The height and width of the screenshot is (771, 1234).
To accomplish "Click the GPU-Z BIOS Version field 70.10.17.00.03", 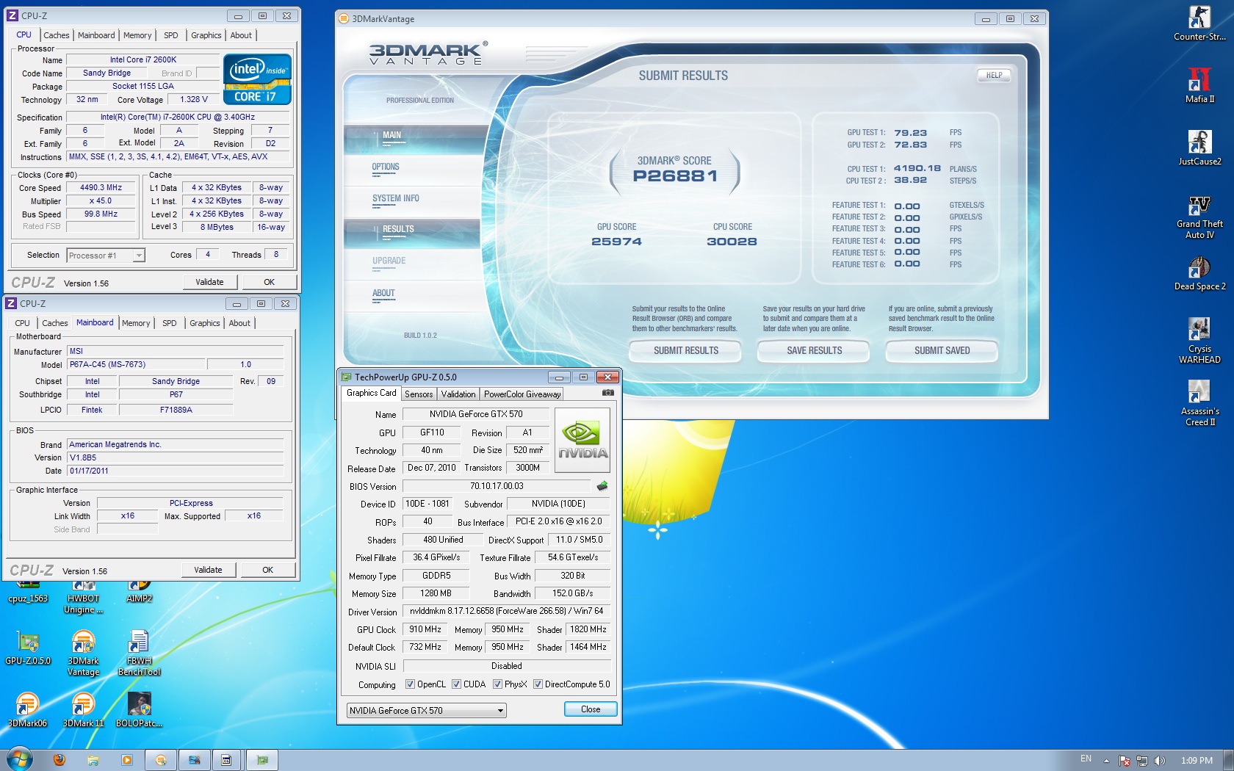I will tap(497, 486).
